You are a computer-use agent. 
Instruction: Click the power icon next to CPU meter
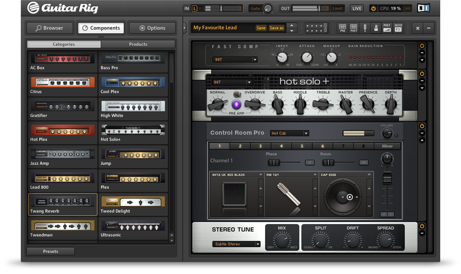point(374,8)
